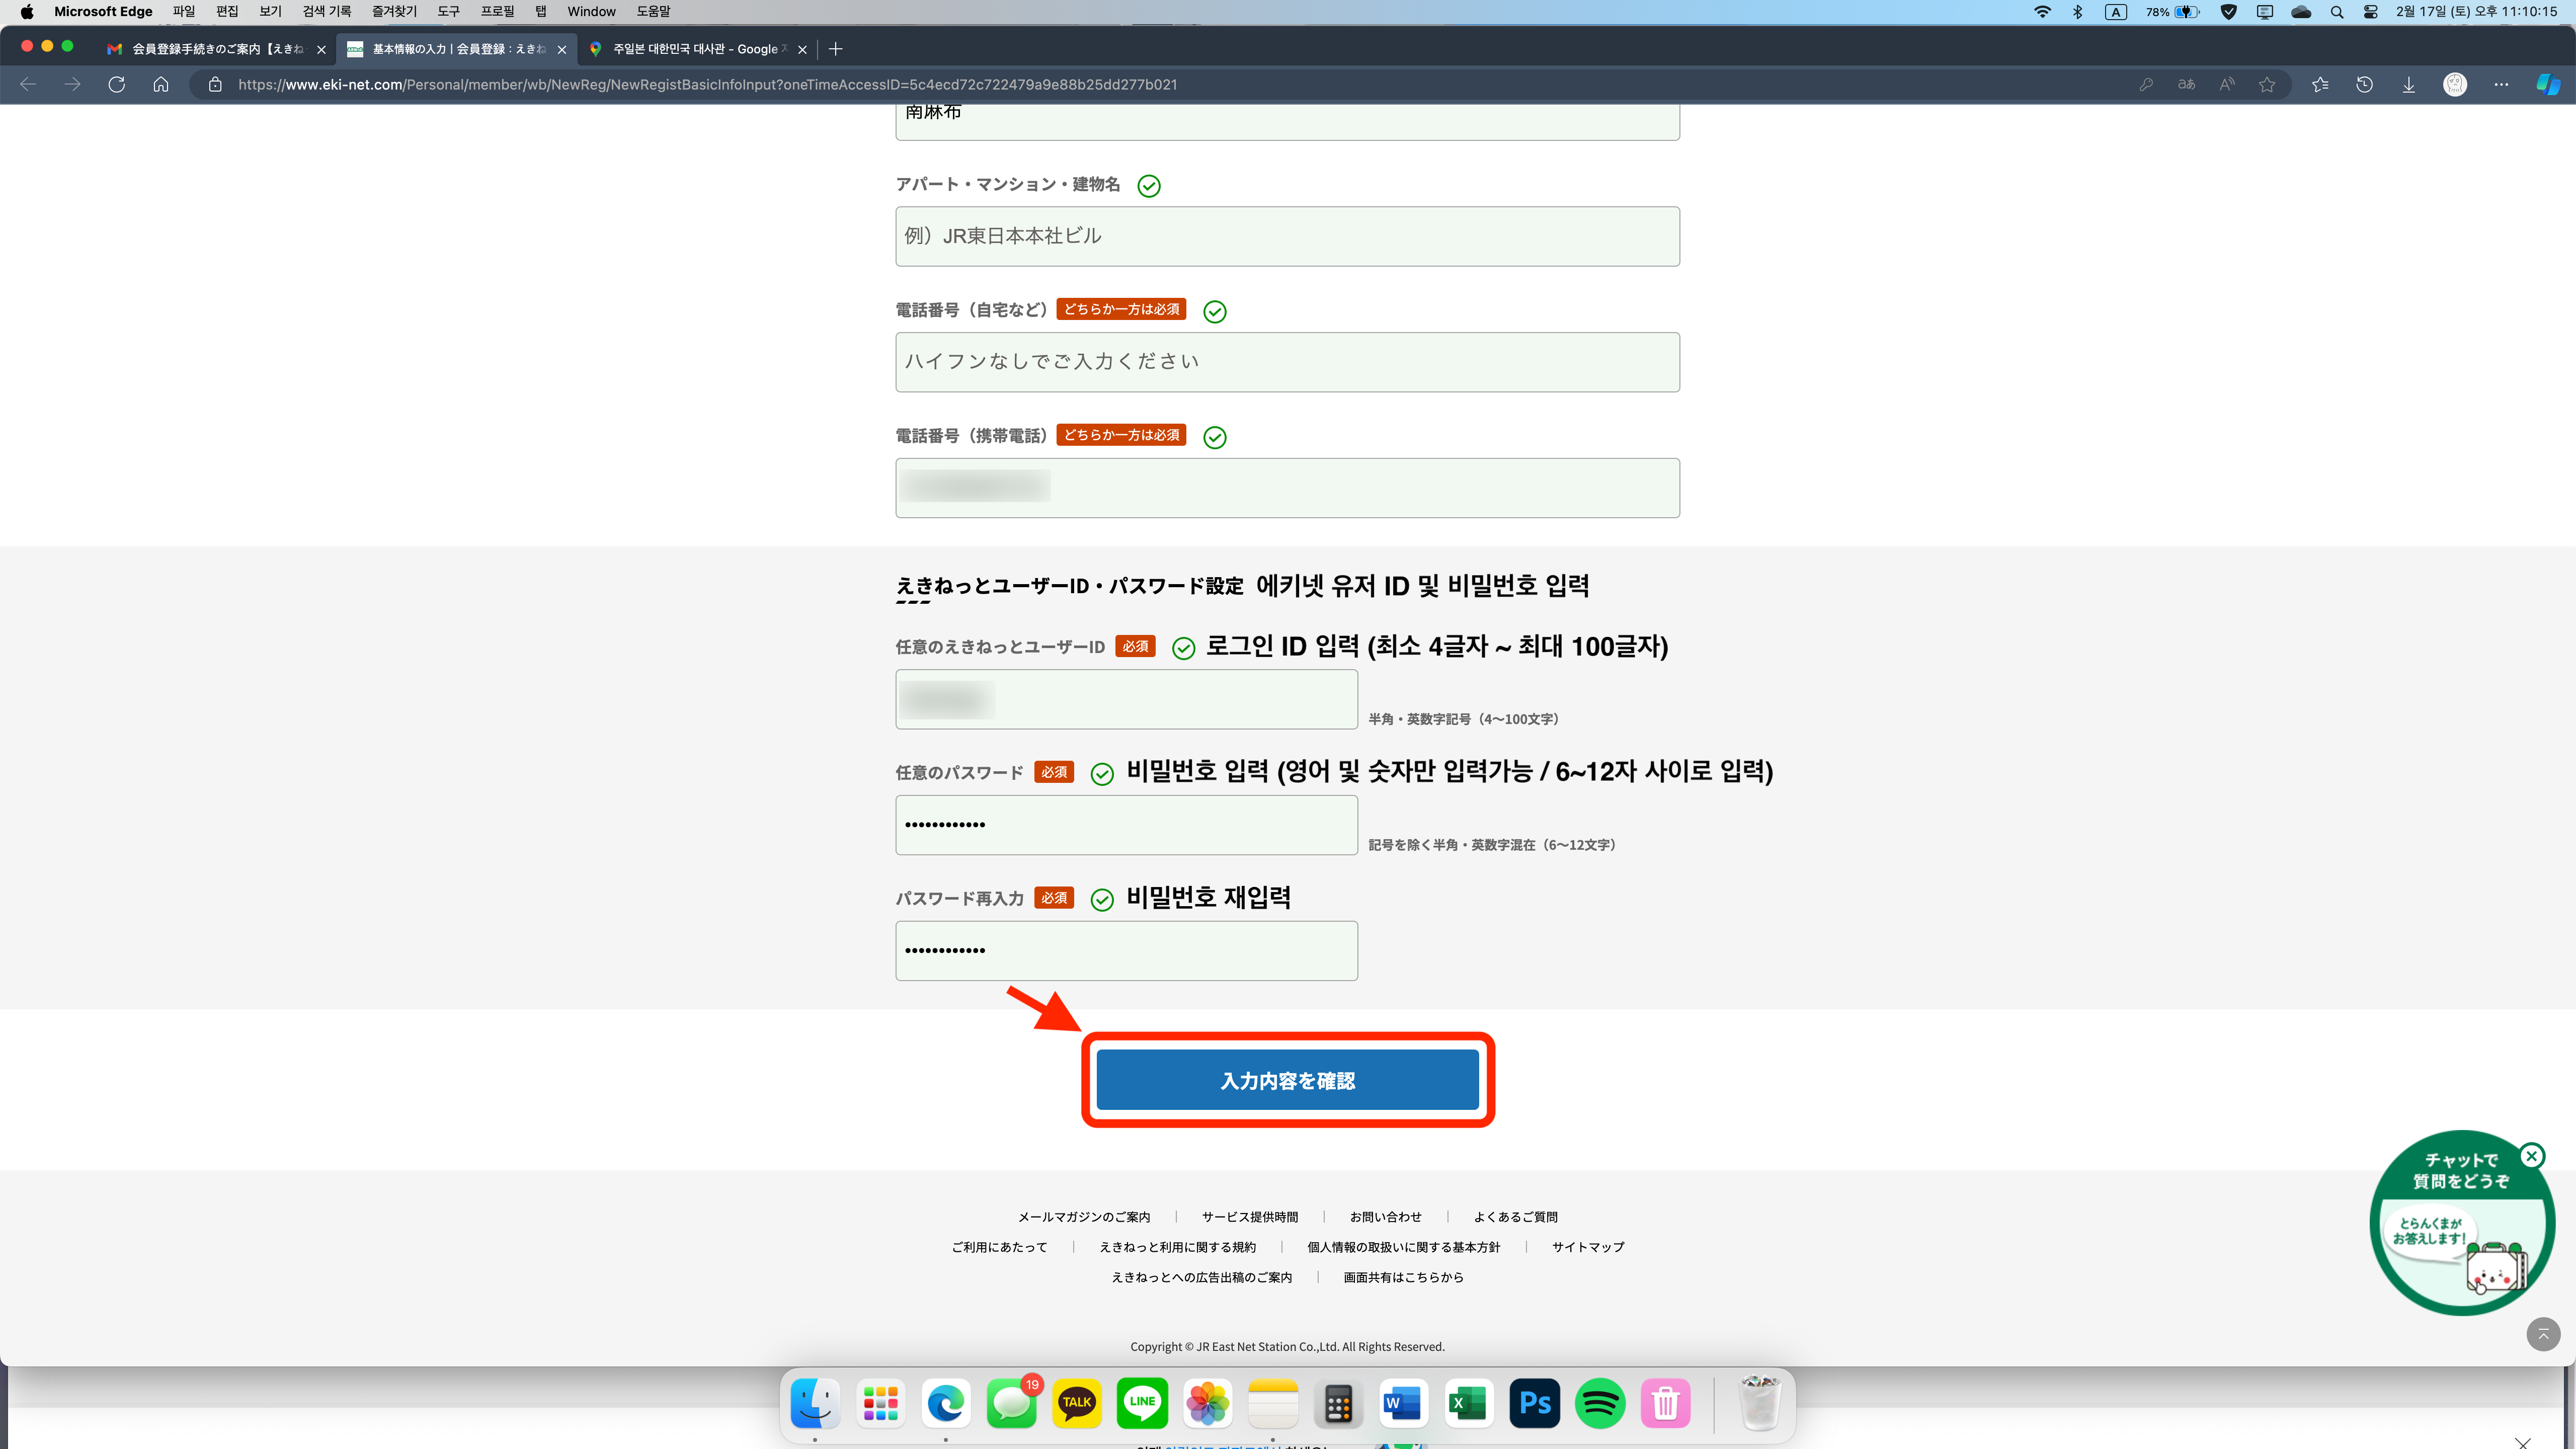This screenshot has height=1449, width=2576.
Task: Open the downloads icon in Edge toolbar
Action: 2409,84
